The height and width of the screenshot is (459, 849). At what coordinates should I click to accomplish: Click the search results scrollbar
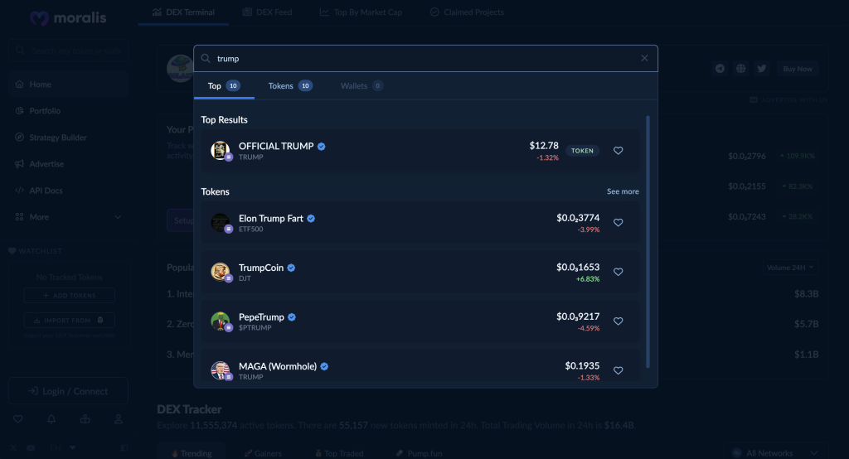tap(648, 241)
